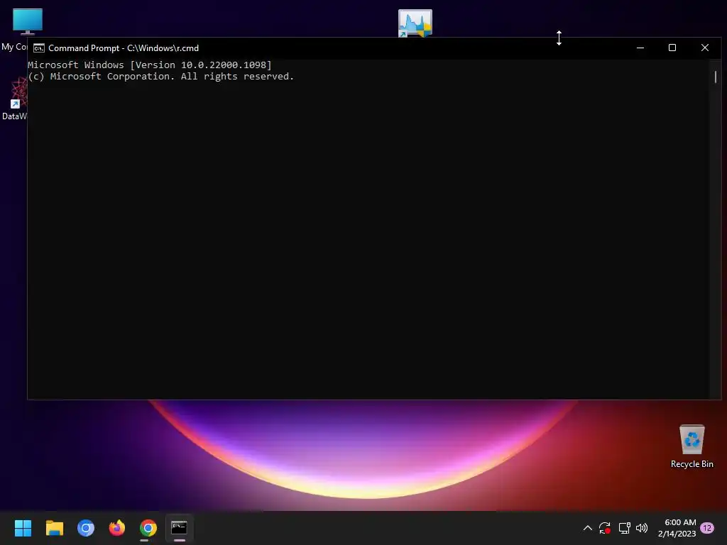Click the Microsoft Windows version line

pos(150,65)
